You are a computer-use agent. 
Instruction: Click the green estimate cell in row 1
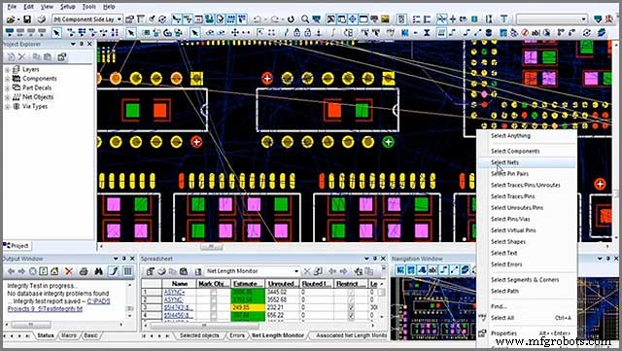click(x=248, y=293)
